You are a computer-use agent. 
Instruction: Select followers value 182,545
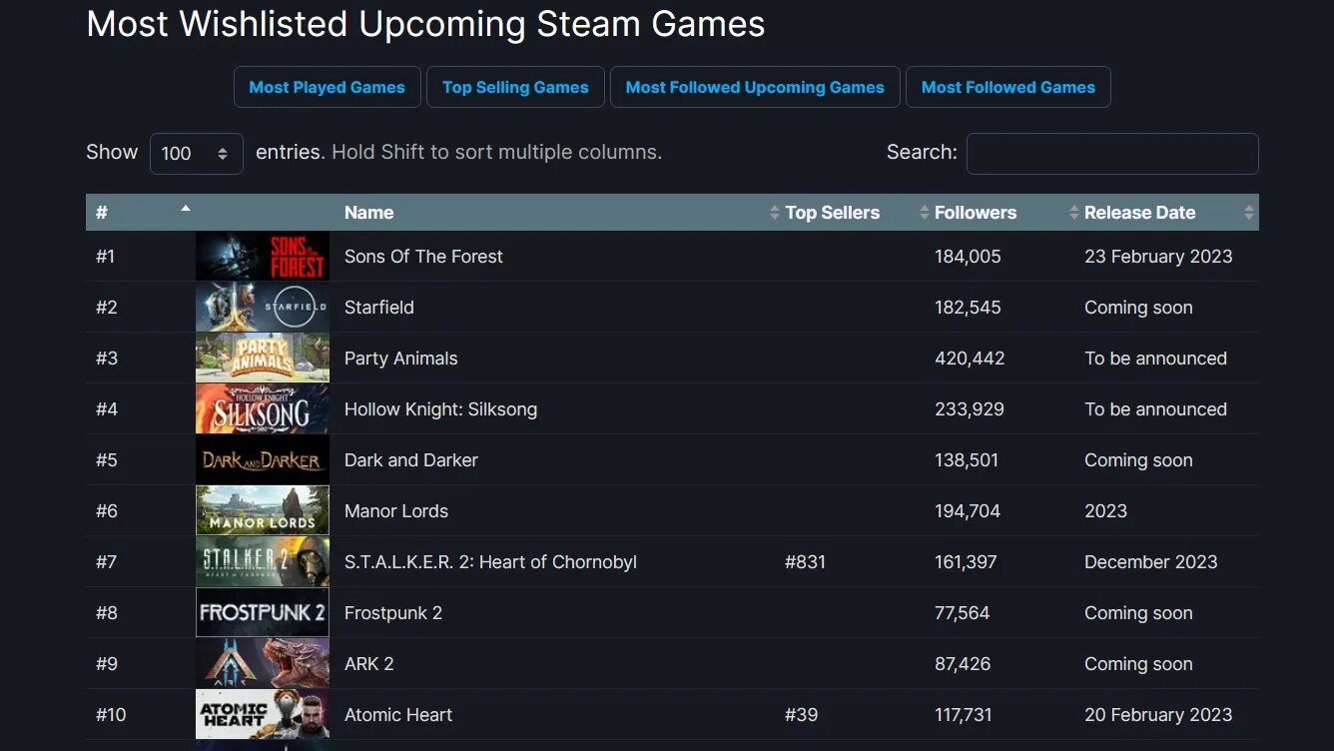point(968,308)
